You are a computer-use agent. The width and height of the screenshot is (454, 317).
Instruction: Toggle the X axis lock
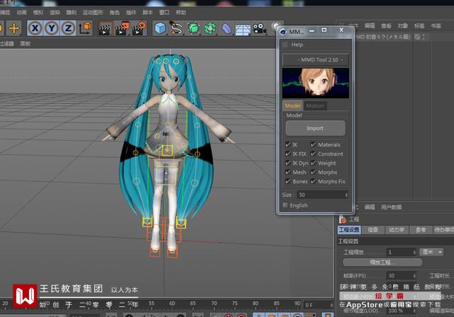tap(35, 28)
